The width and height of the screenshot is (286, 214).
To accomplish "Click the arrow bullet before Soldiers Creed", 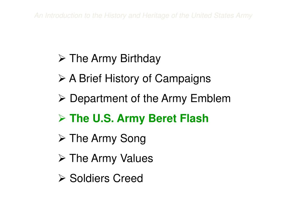I will point(62,178).
